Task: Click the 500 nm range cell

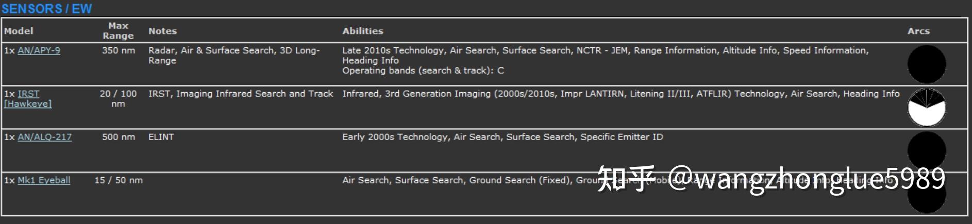Action: tap(119, 137)
